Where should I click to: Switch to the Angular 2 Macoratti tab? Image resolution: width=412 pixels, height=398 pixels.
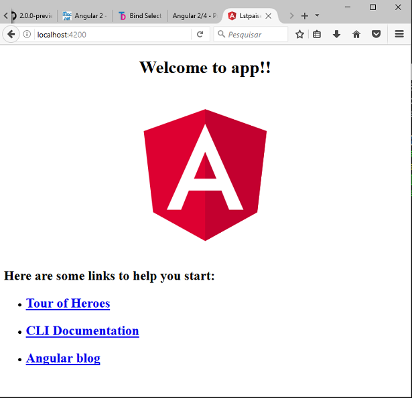click(x=84, y=16)
